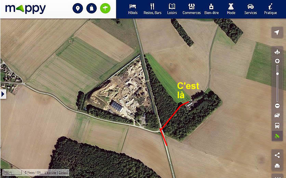Open the Hôtels category menu

coord(133,9)
